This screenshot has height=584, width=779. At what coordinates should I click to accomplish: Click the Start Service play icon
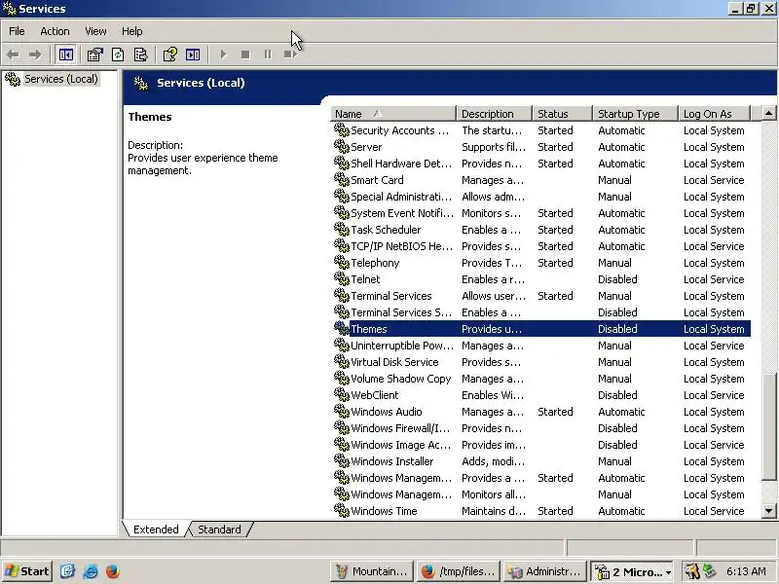coord(223,55)
